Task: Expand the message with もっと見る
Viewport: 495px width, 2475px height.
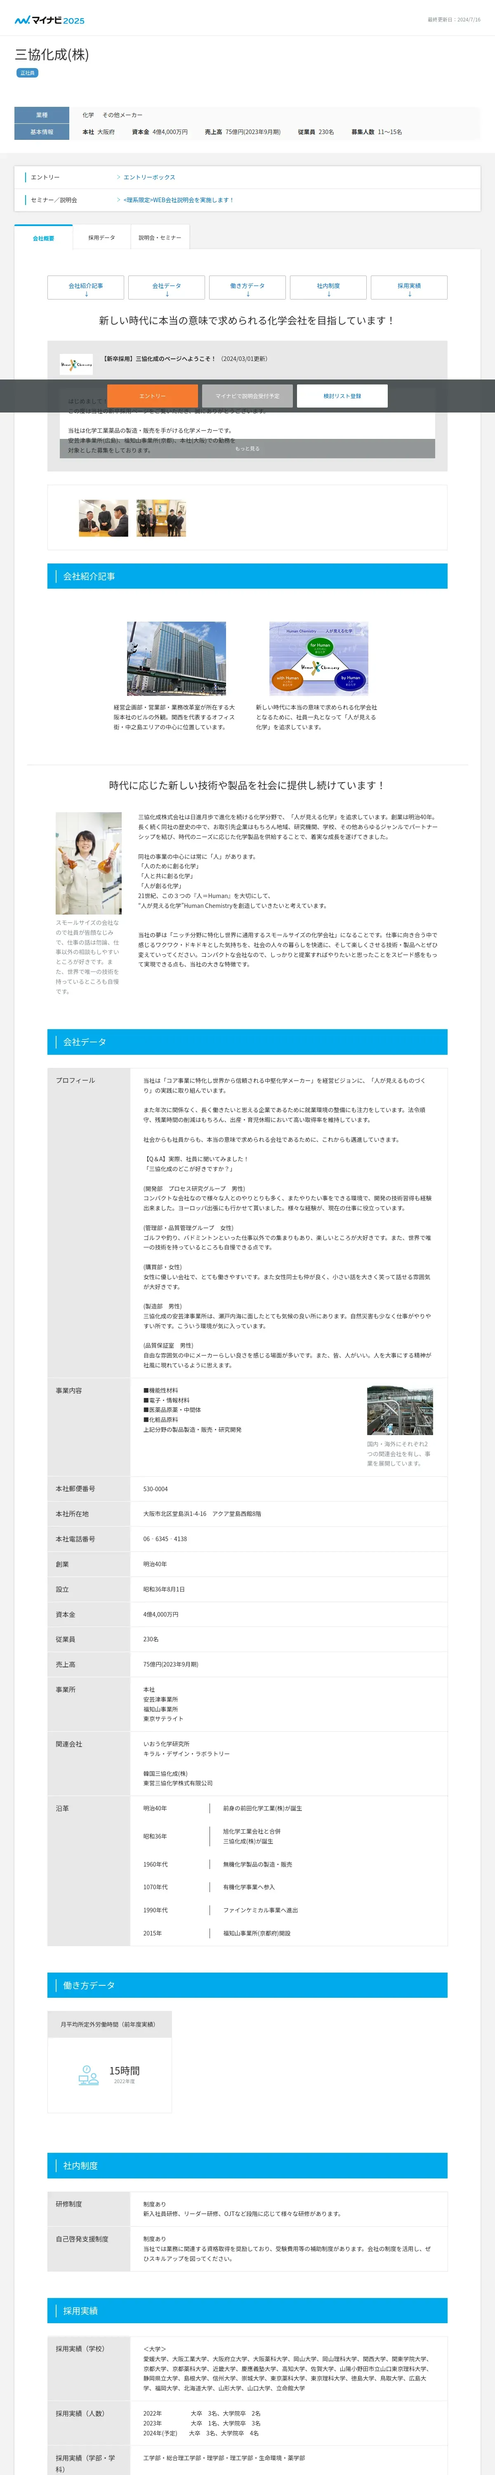Action: (x=247, y=449)
